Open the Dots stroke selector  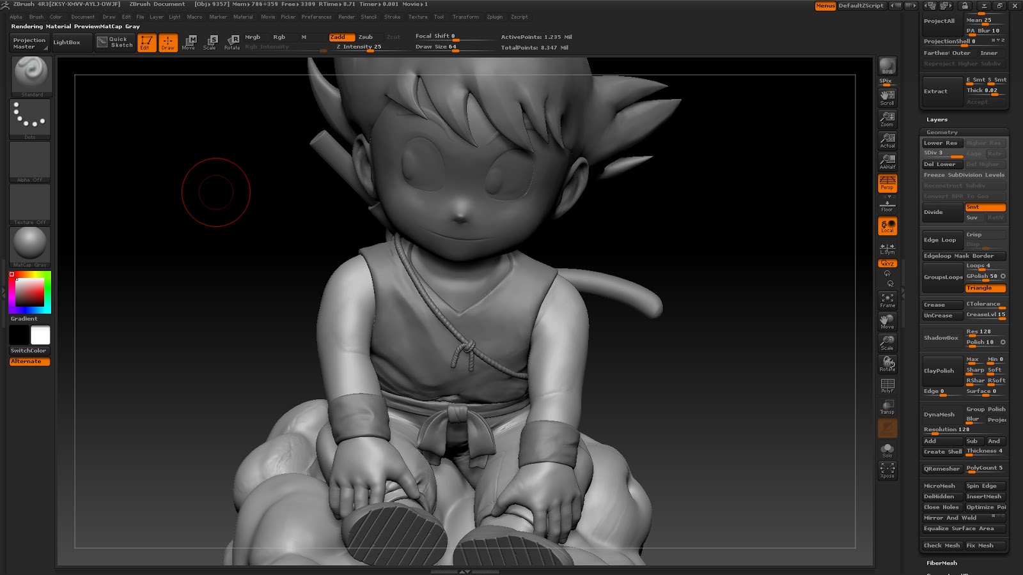pyautogui.click(x=30, y=119)
